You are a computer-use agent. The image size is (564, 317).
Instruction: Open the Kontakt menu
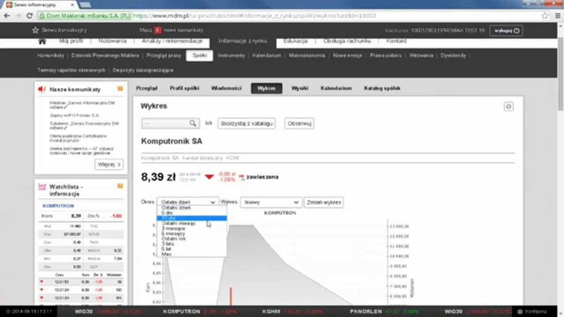(x=396, y=41)
